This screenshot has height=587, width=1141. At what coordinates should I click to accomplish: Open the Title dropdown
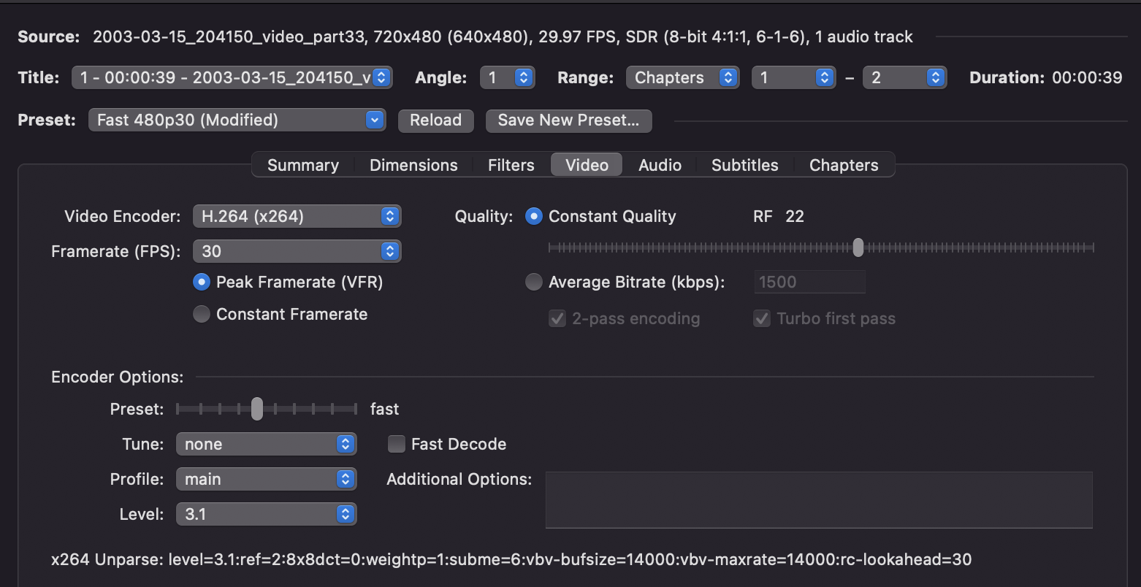[232, 77]
